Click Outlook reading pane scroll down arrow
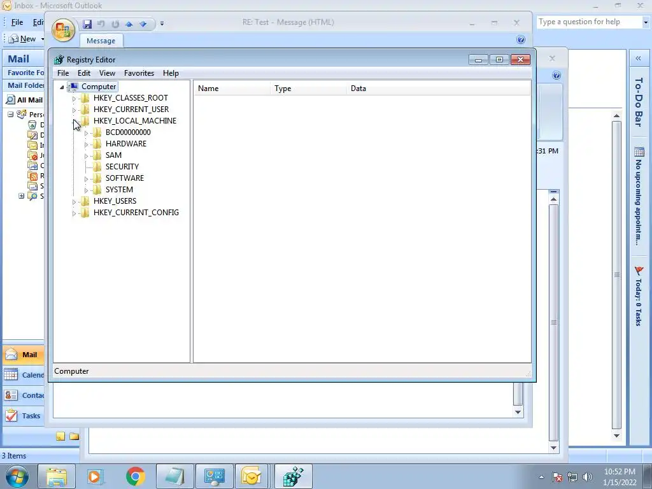 point(616,436)
